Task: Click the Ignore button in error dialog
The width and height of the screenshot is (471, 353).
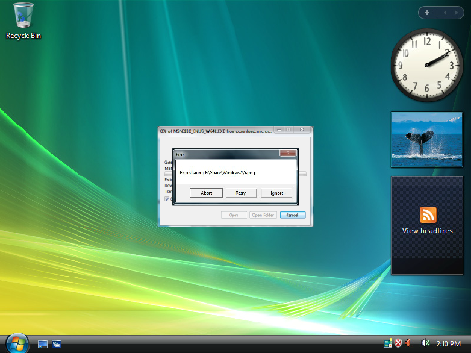Action: (x=277, y=193)
